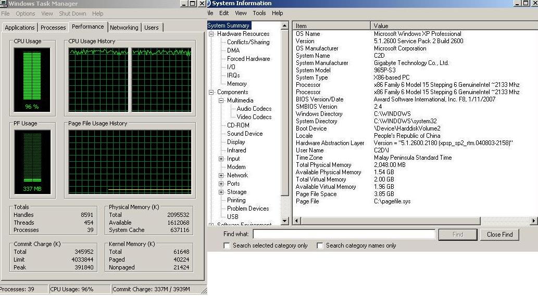Screen dimensions: 538x298
Task: Open System Information Tools menu
Action: pos(259,13)
